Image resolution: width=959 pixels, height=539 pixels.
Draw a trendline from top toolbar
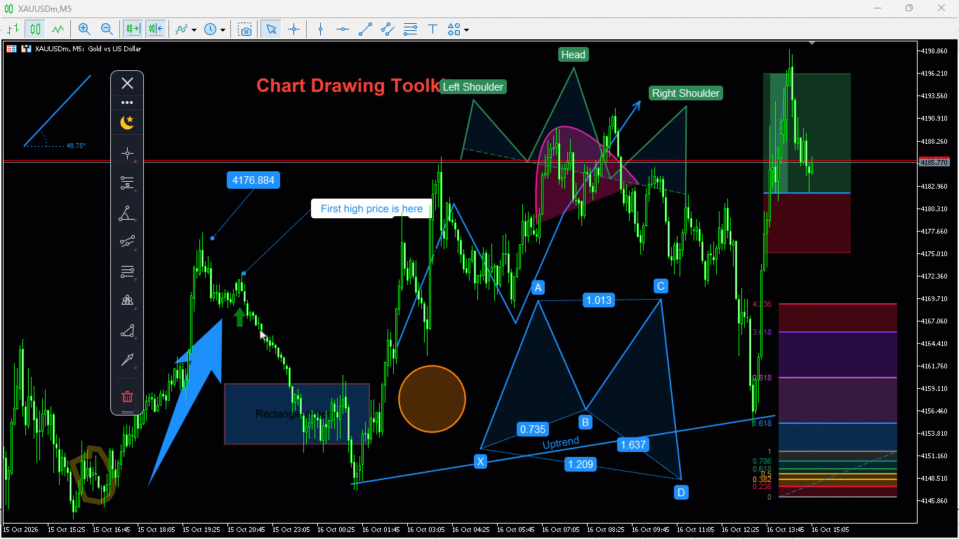[365, 29]
